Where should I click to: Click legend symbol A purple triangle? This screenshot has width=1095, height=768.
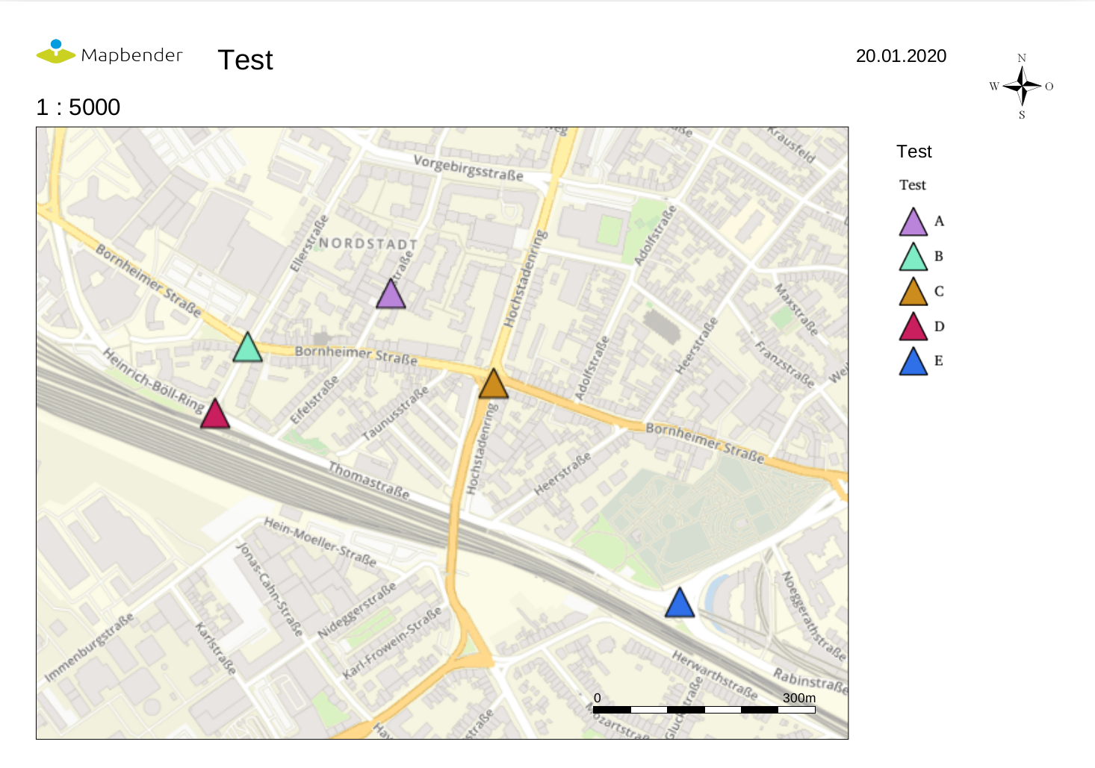(913, 223)
